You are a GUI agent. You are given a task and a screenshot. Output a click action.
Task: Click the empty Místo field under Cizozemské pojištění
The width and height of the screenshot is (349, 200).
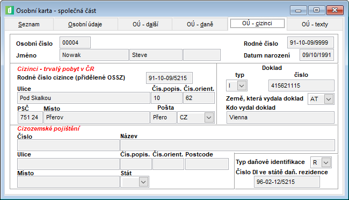point(68,182)
